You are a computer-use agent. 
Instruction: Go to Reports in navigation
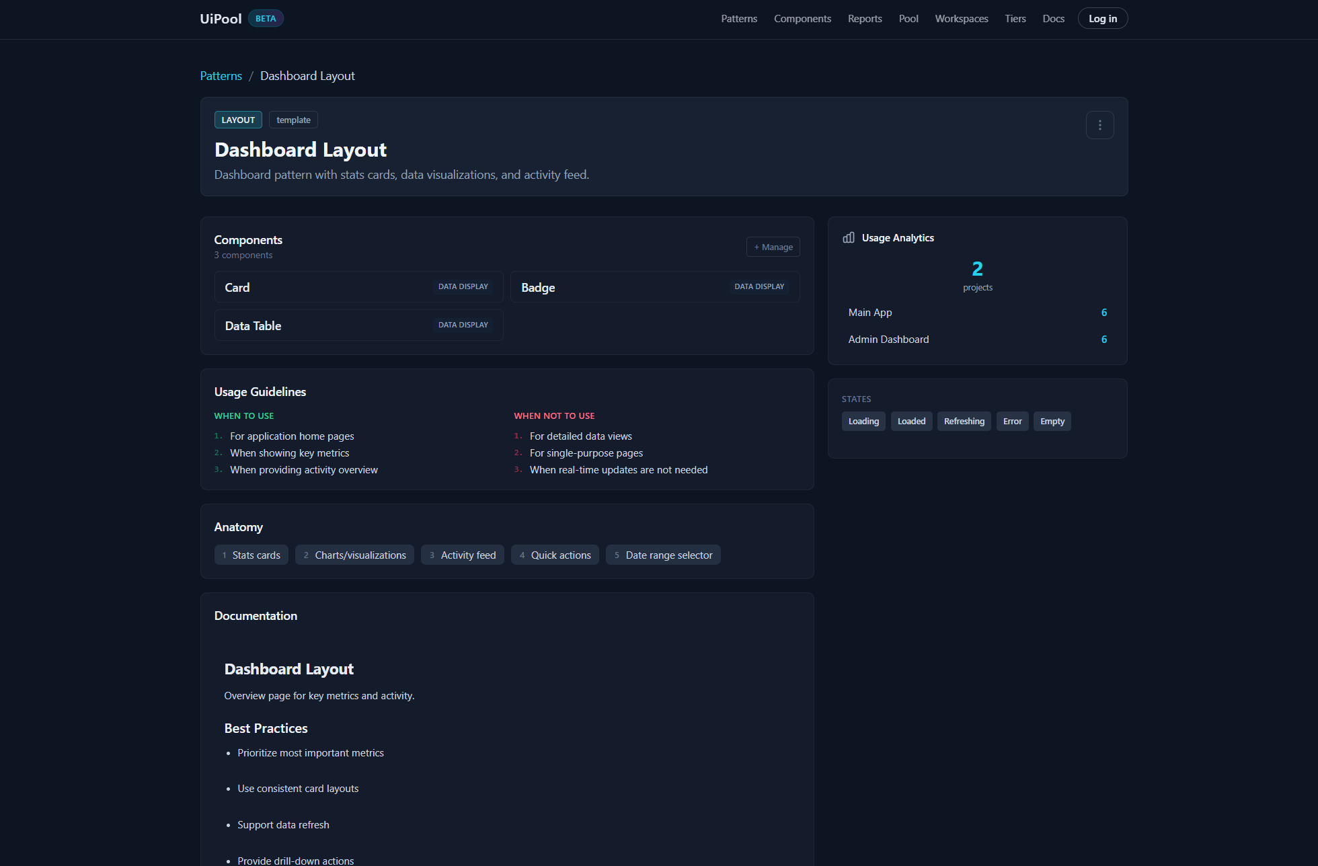tap(865, 19)
